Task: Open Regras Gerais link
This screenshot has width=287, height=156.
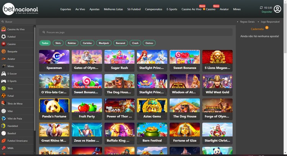Action: 247,21
